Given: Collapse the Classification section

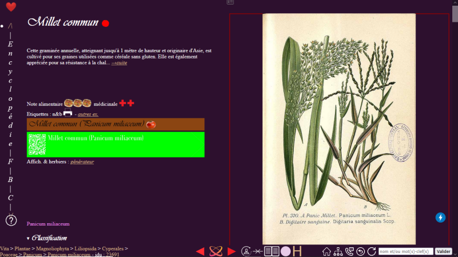Looking at the screenshot, I should coord(47,238).
